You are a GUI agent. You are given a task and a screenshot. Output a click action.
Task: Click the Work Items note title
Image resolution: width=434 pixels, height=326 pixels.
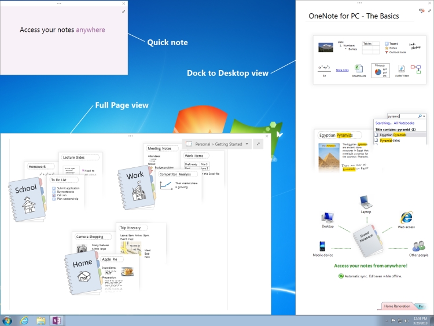(194, 156)
